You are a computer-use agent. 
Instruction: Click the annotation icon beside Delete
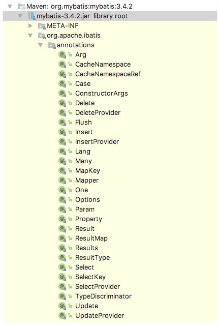pos(62,103)
